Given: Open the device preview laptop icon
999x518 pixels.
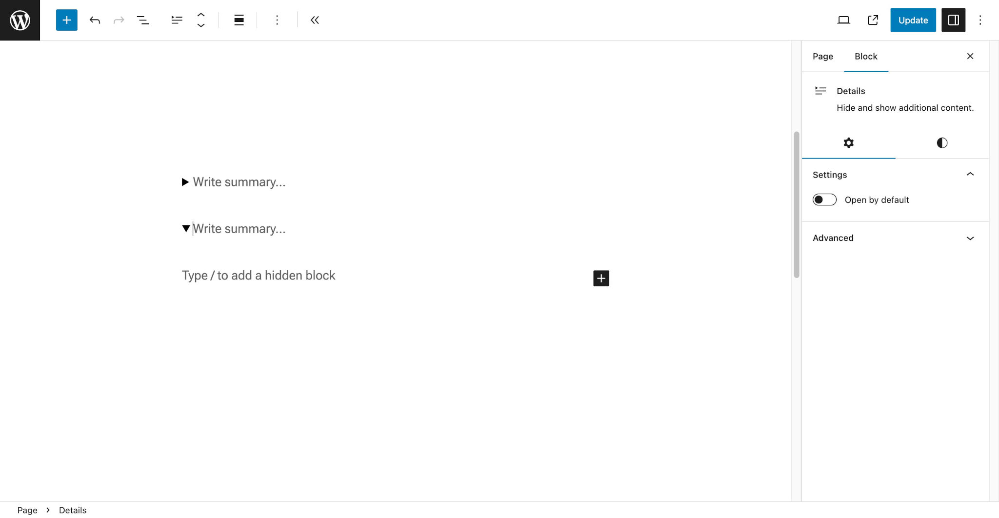Looking at the screenshot, I should click(x=843, y=20).
